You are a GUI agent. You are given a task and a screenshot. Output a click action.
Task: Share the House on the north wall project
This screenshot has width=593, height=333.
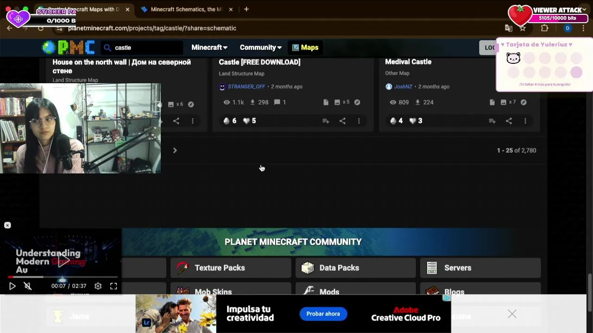click(176, 121)
